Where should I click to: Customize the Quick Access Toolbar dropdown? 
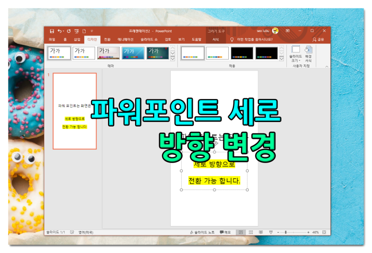(92, 31)
